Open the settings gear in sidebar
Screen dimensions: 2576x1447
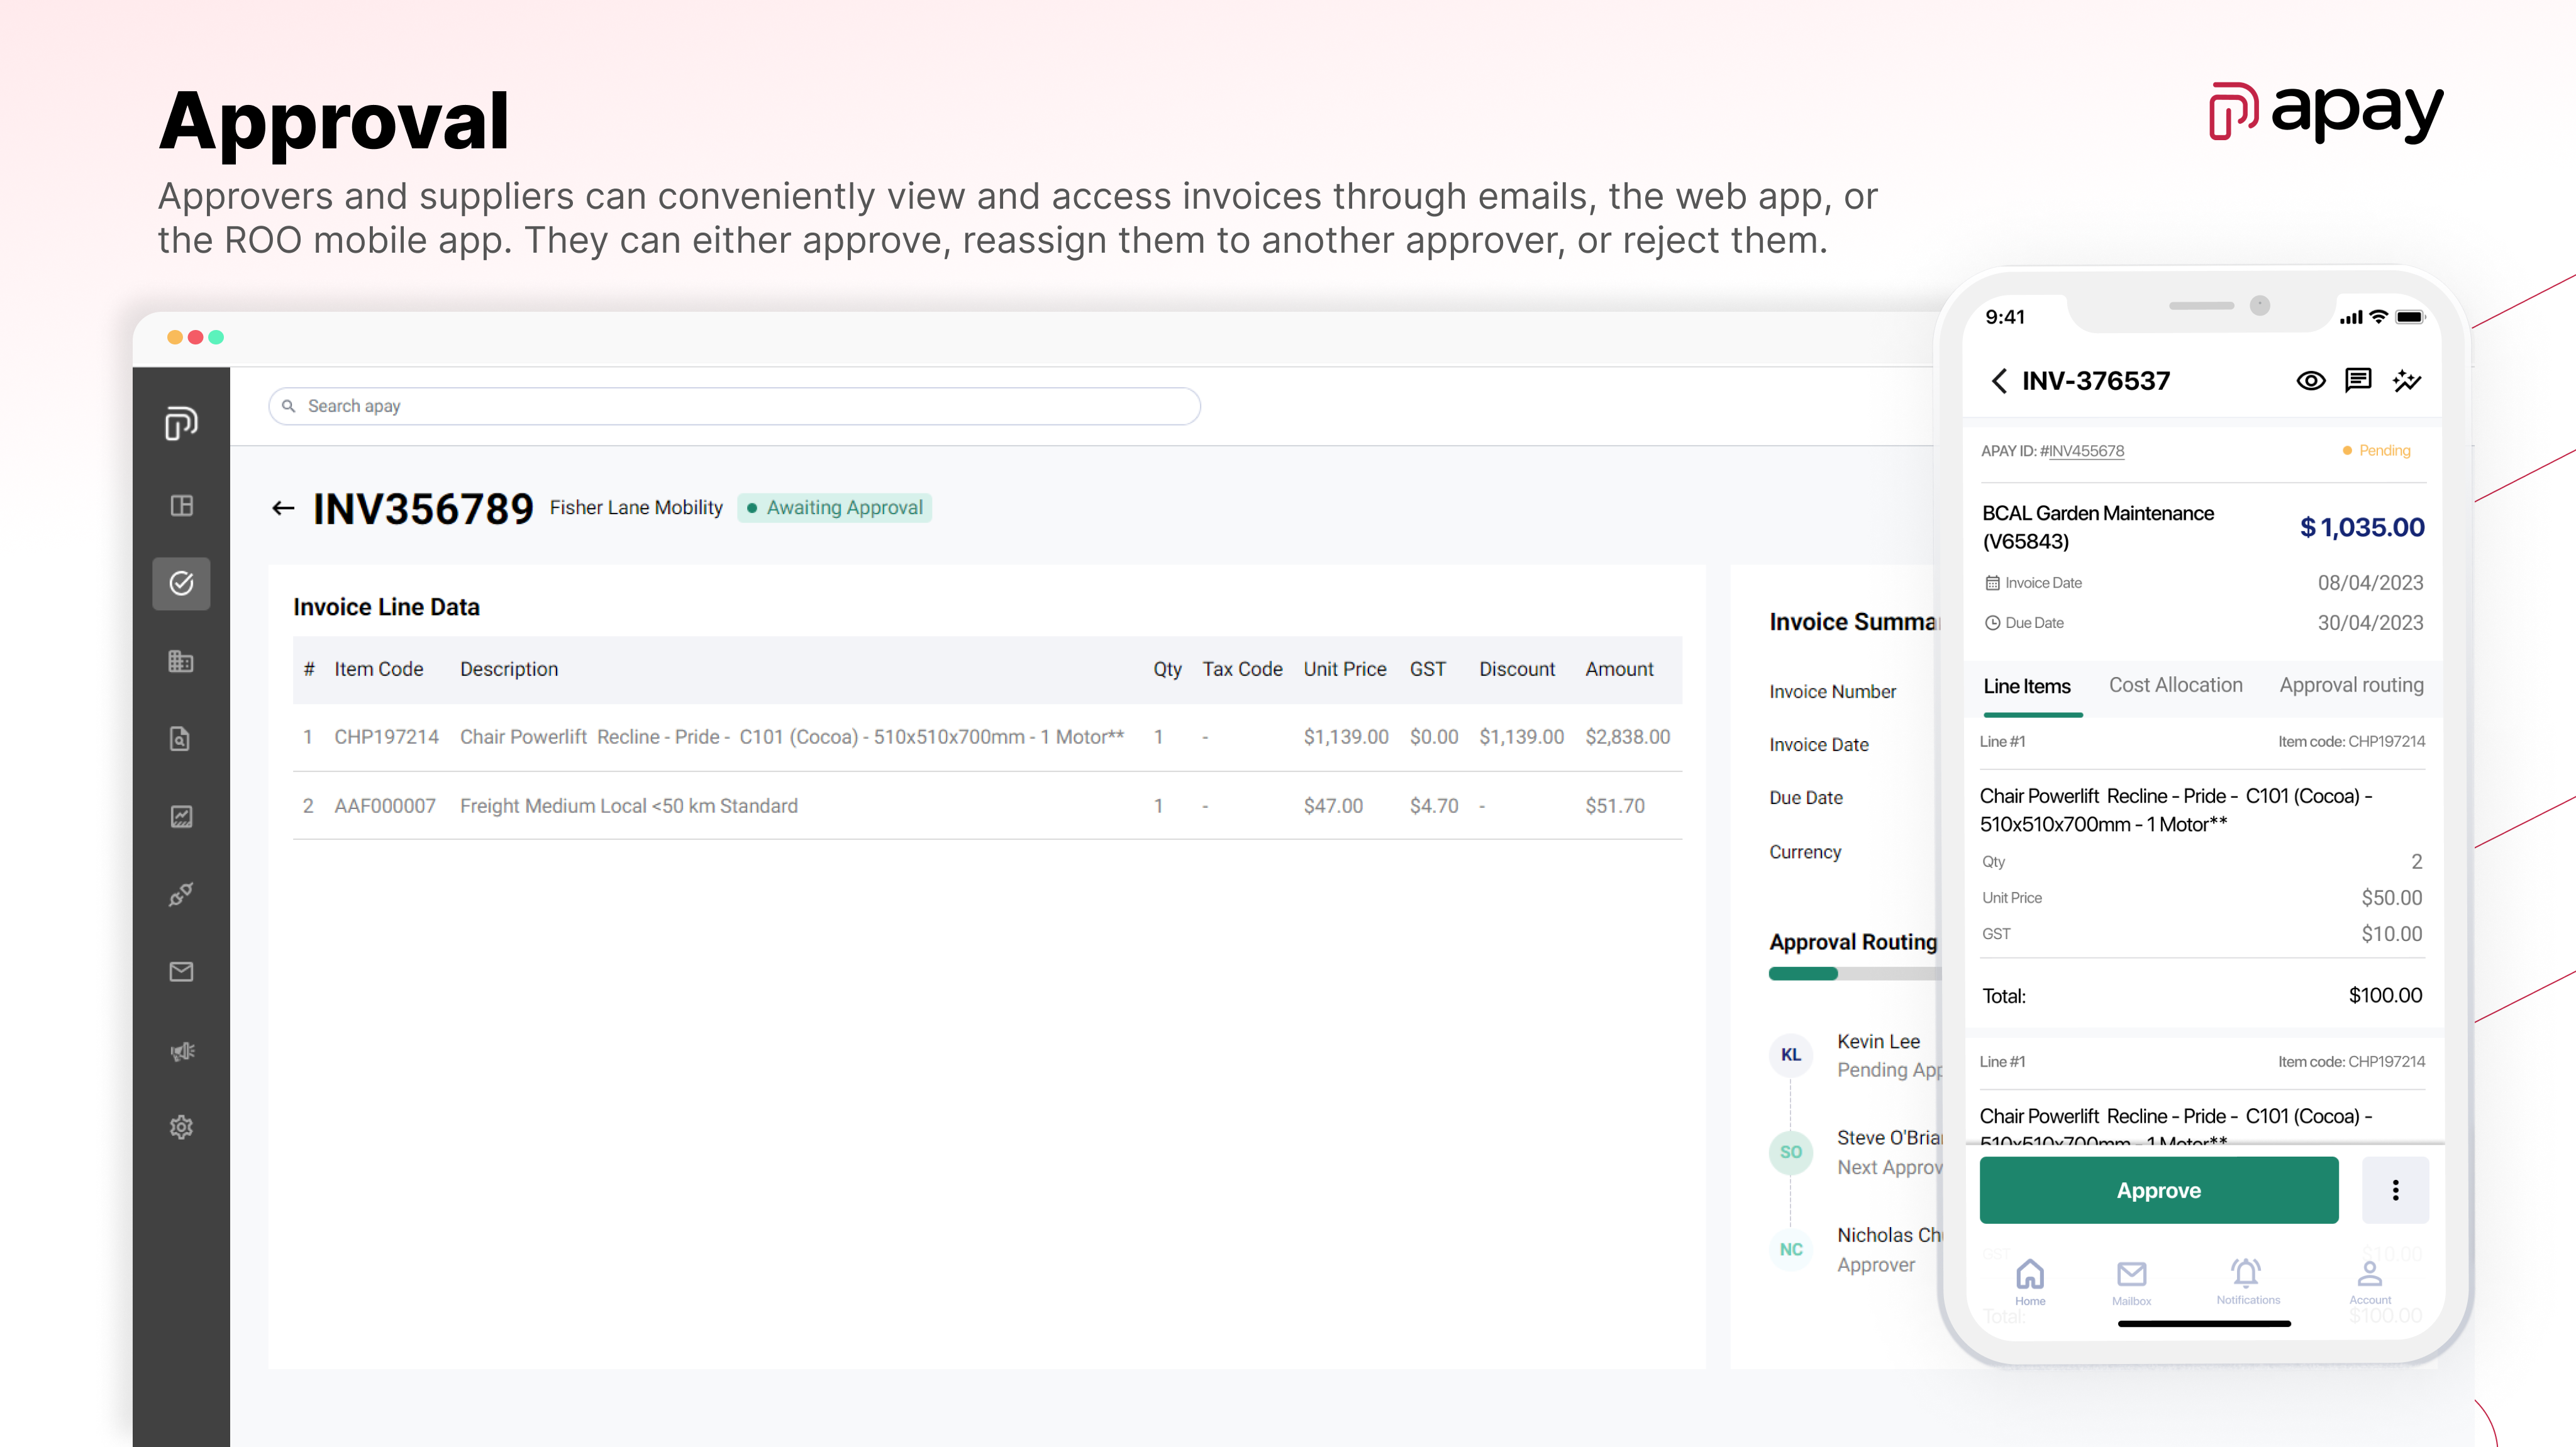[x=181, y=1127]
